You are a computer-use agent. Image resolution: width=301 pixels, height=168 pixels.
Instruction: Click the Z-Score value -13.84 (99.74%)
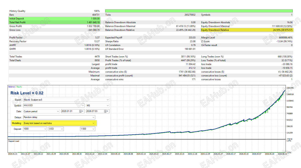[x=284, y=41]
